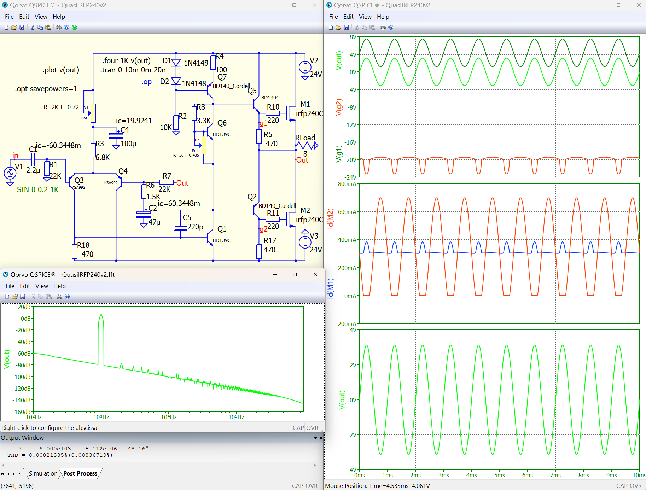The width and height of the screenshot is (646, 490).
Task: Click Paste icon in schematic window toolbar
Action: click(48, 27)
